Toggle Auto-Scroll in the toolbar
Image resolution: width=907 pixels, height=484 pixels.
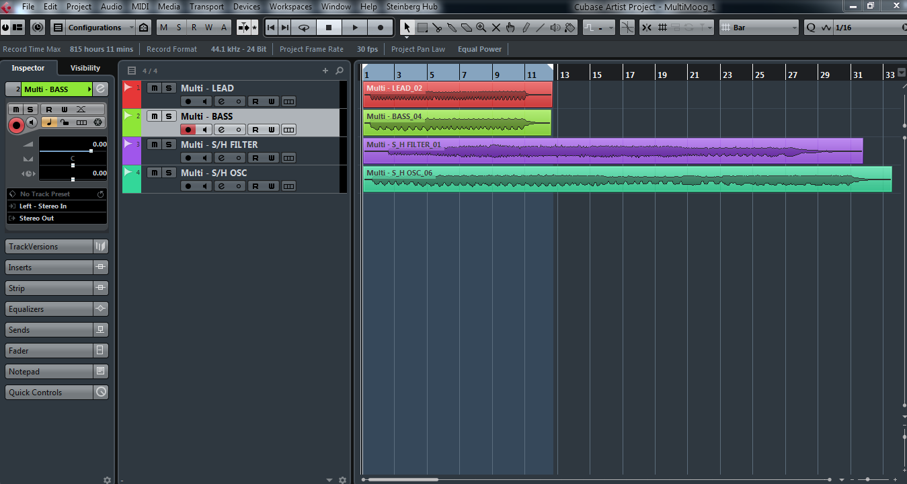pyautogui.click(x=243, y=28)
